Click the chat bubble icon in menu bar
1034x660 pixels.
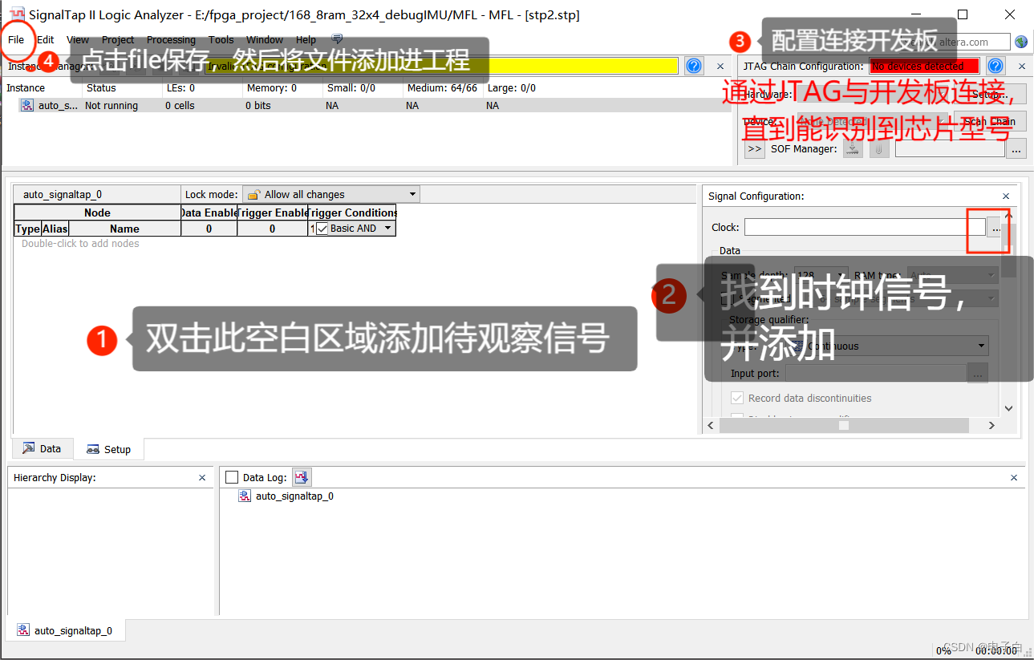(337, 39)
